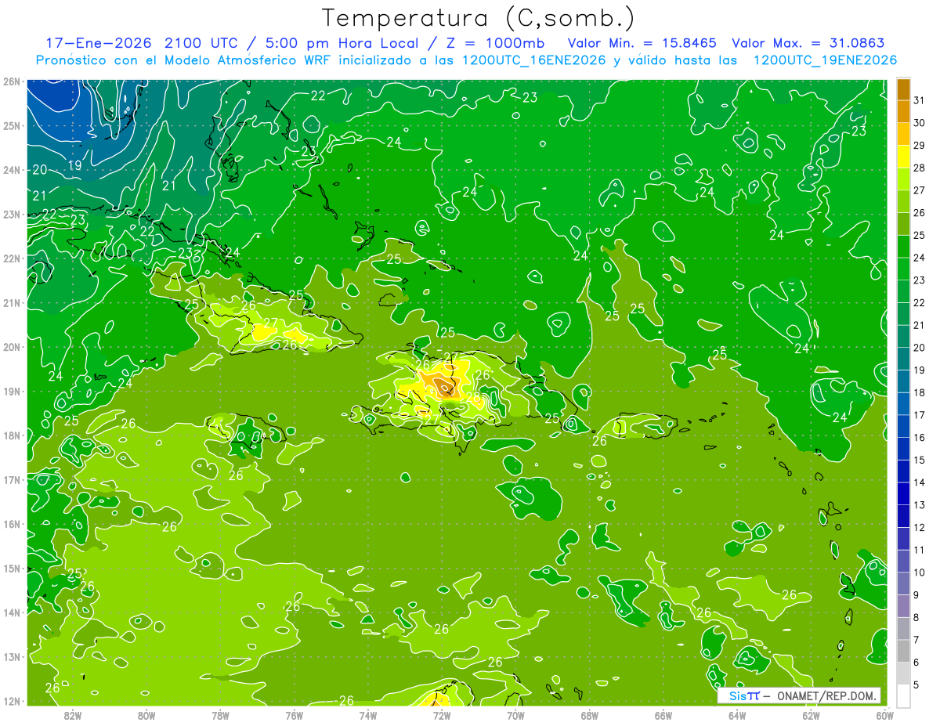Select the white swatch below 5 on color scale
The width and height of the screenshot is (940, 726).
(x=903, y=695)
